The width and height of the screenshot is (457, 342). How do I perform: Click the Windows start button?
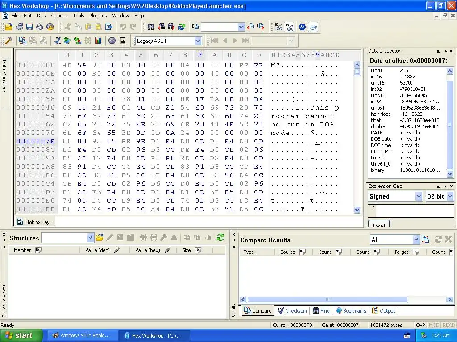[x=21, y=335]
